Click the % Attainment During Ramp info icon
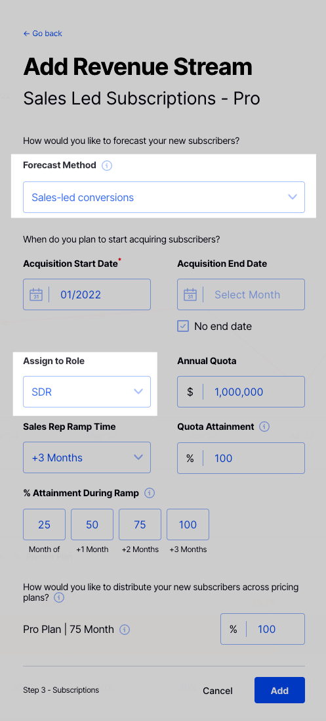The height and width of the screenshot is (721, 326). [150, 494]
